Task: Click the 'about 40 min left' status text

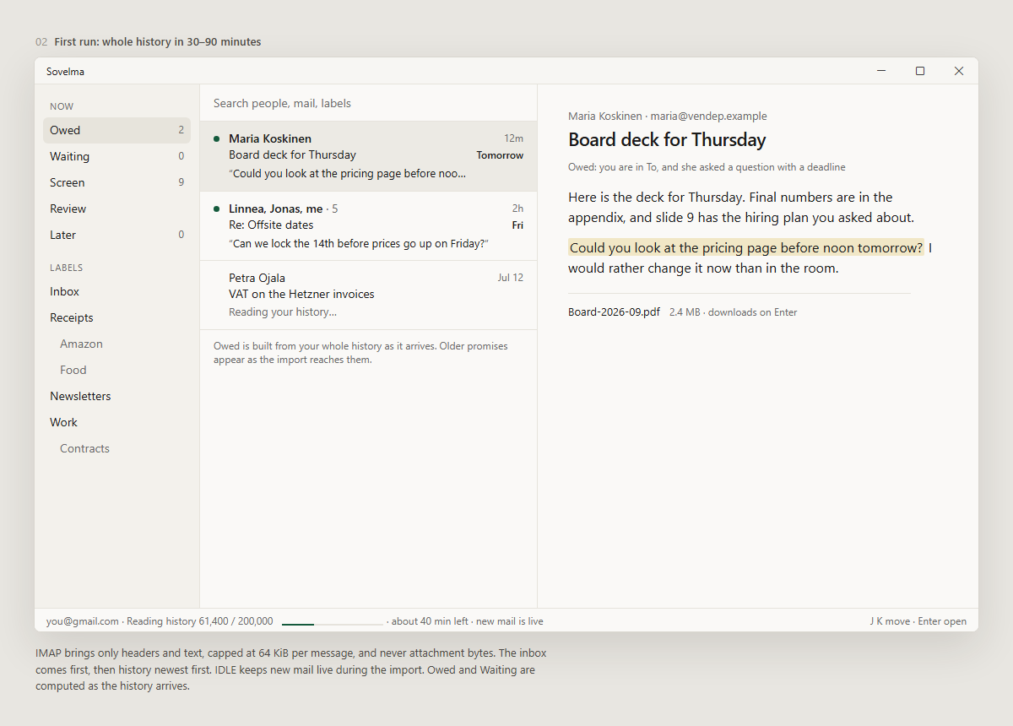Action: pyautogui.click(x=430, y=621)
